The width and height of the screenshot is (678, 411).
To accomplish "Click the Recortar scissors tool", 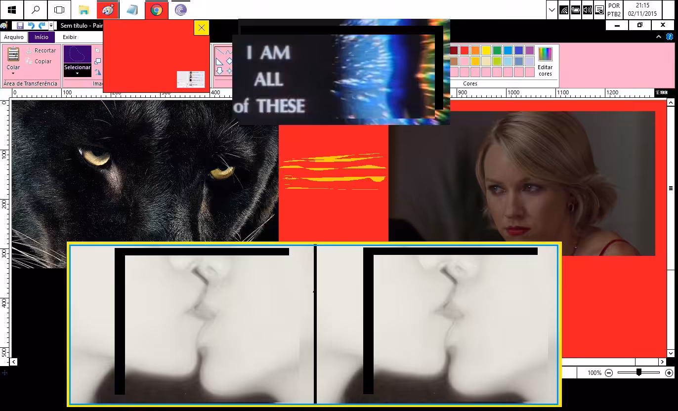I will tap(42, 50).
